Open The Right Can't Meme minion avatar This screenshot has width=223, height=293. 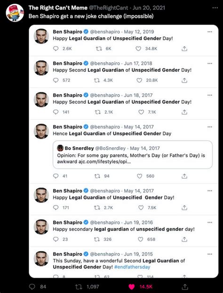pyautogui.click(x=15, y=13)
